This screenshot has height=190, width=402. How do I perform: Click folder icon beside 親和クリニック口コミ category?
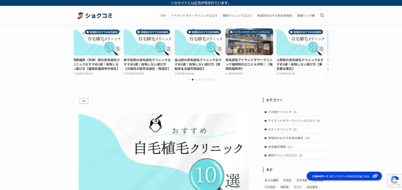[266, 155]
